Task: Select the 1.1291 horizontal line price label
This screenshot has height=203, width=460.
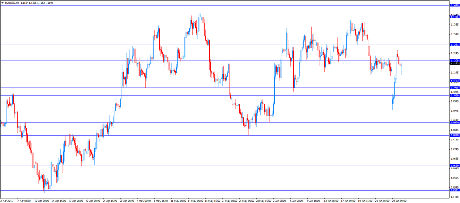Action: 454,45
